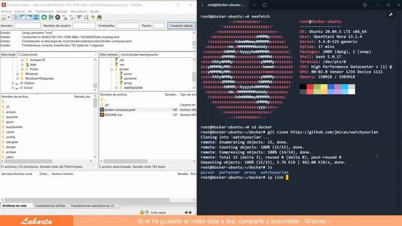Open a new terminal tab with plus
This screenshot has height=226, width=402.
point(254,5)
